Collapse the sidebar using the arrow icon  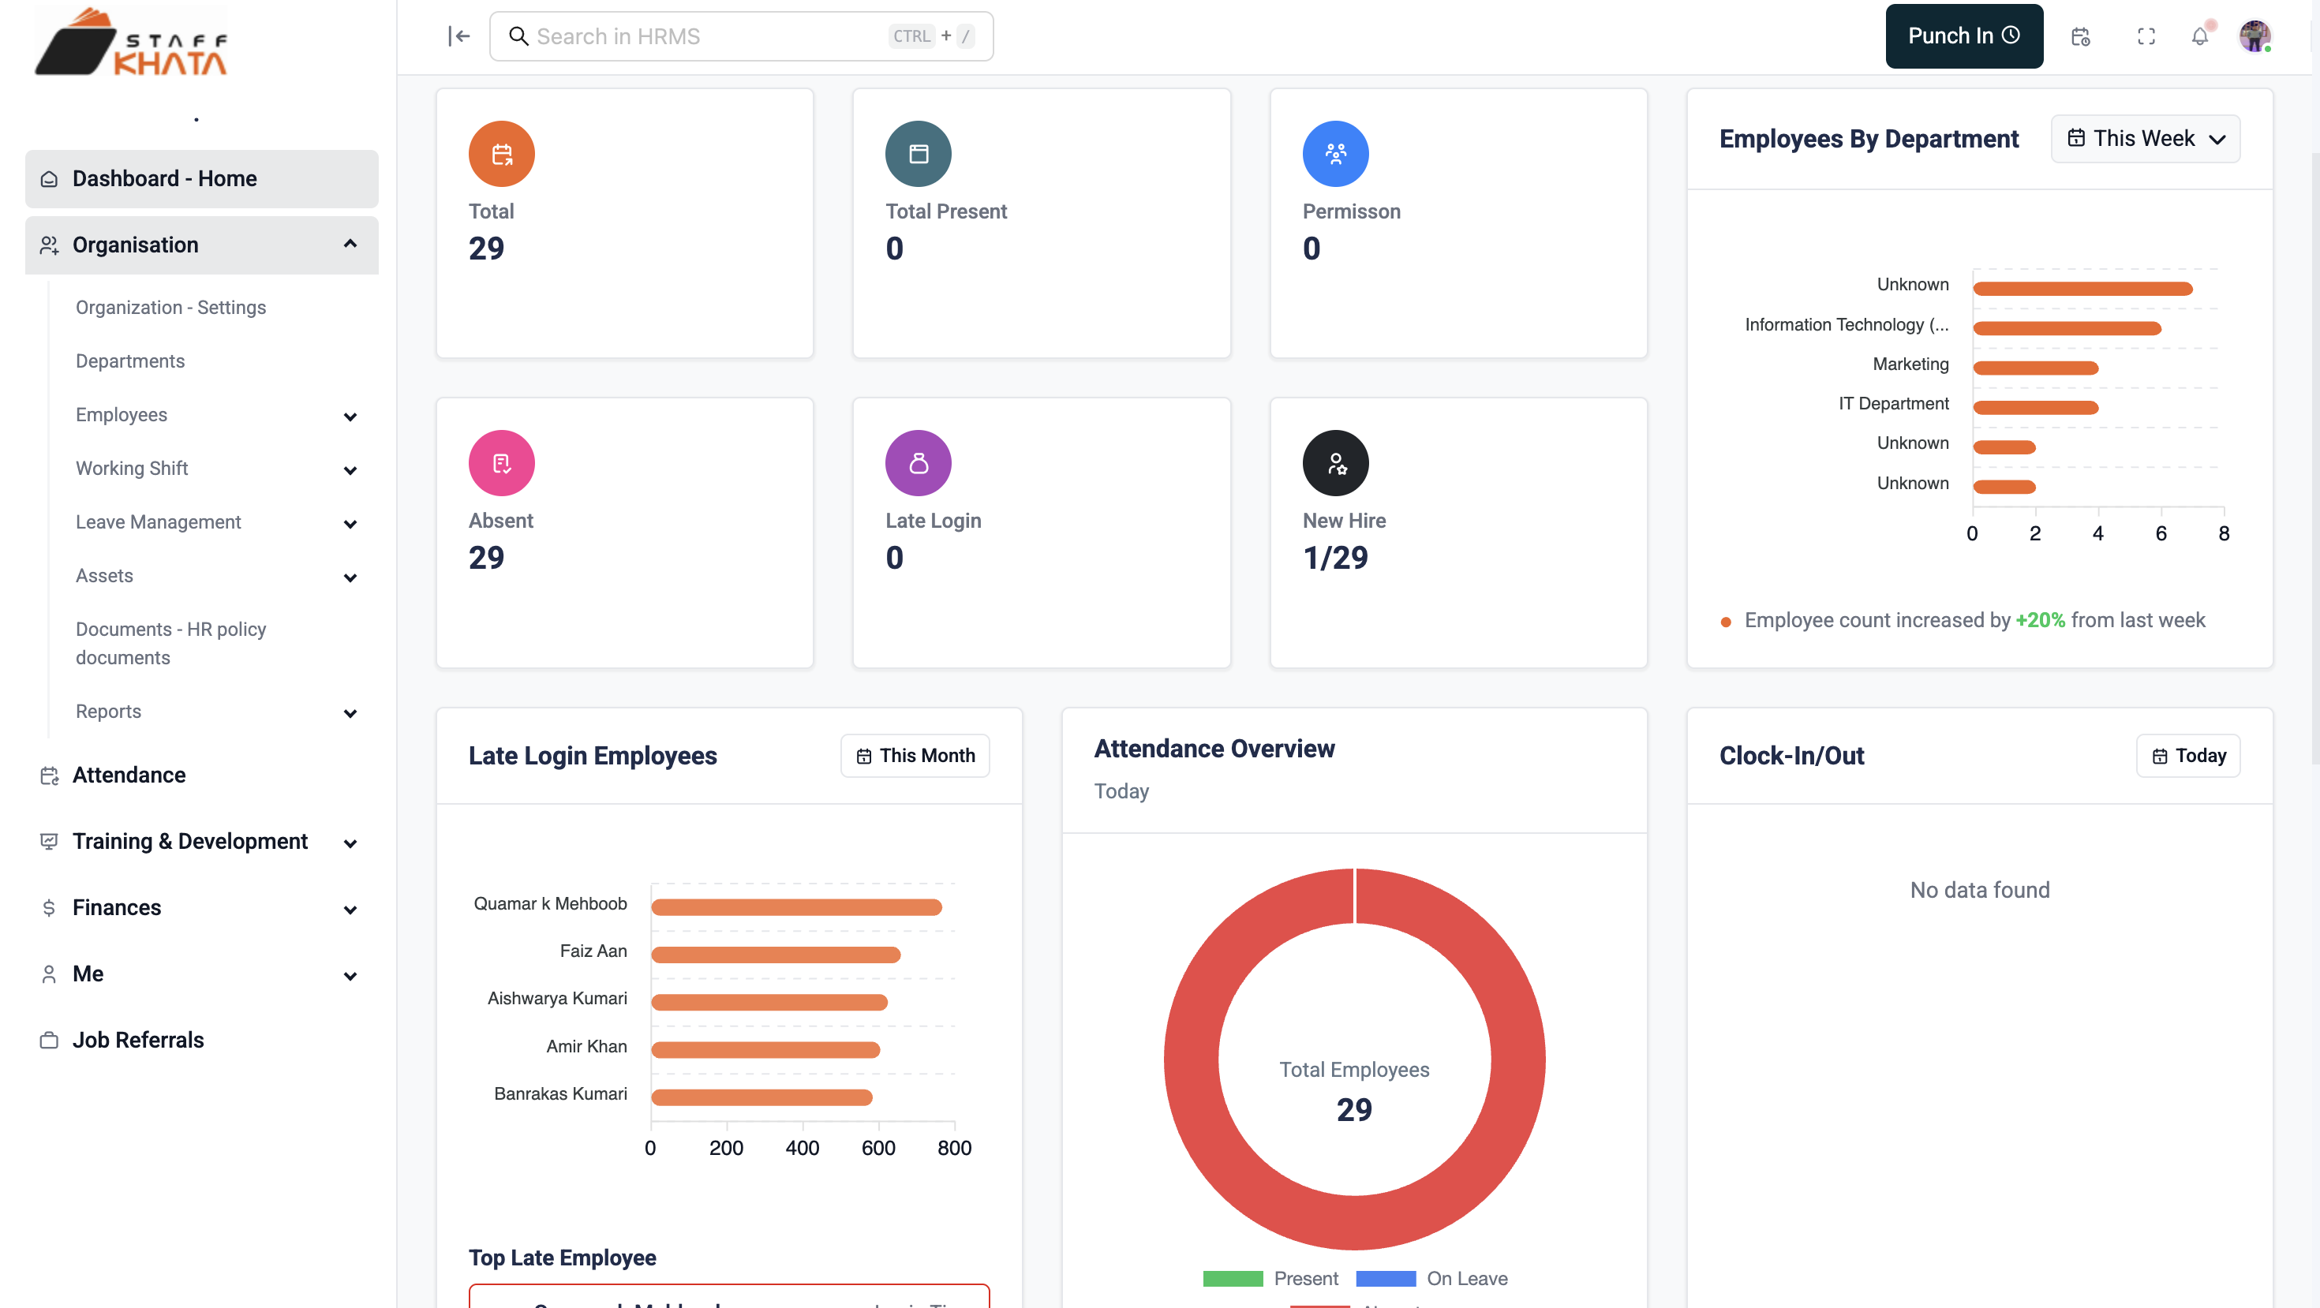(x=459, y=36)
